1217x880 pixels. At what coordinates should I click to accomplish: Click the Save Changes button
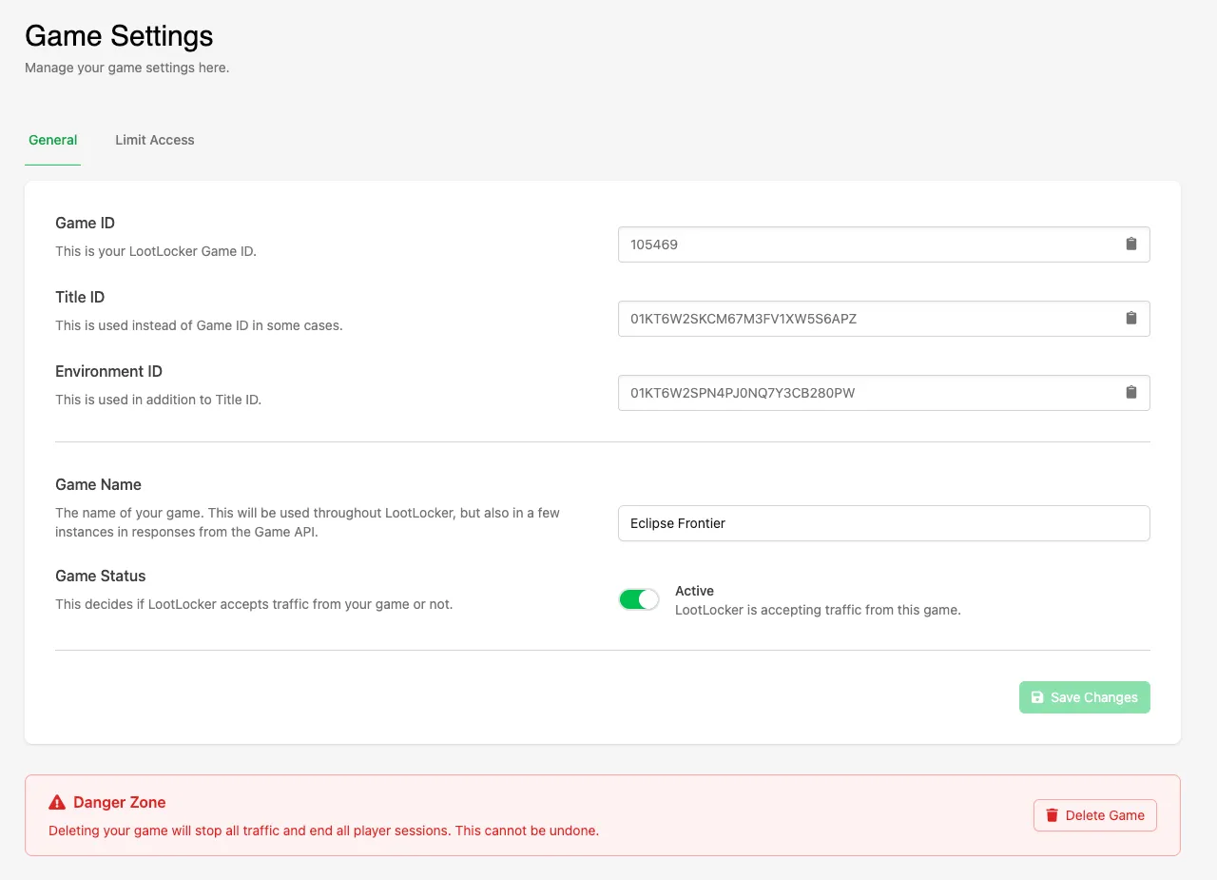tap(1085, 697)
